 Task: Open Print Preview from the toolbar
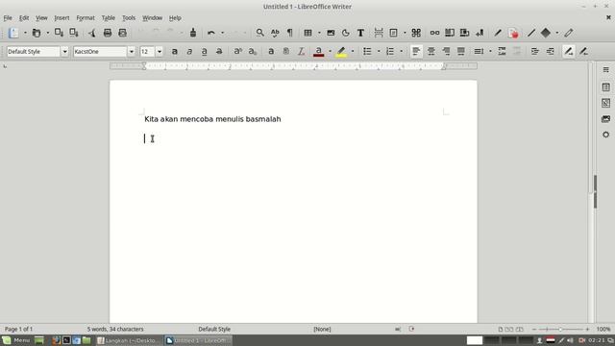coord(122,33)
